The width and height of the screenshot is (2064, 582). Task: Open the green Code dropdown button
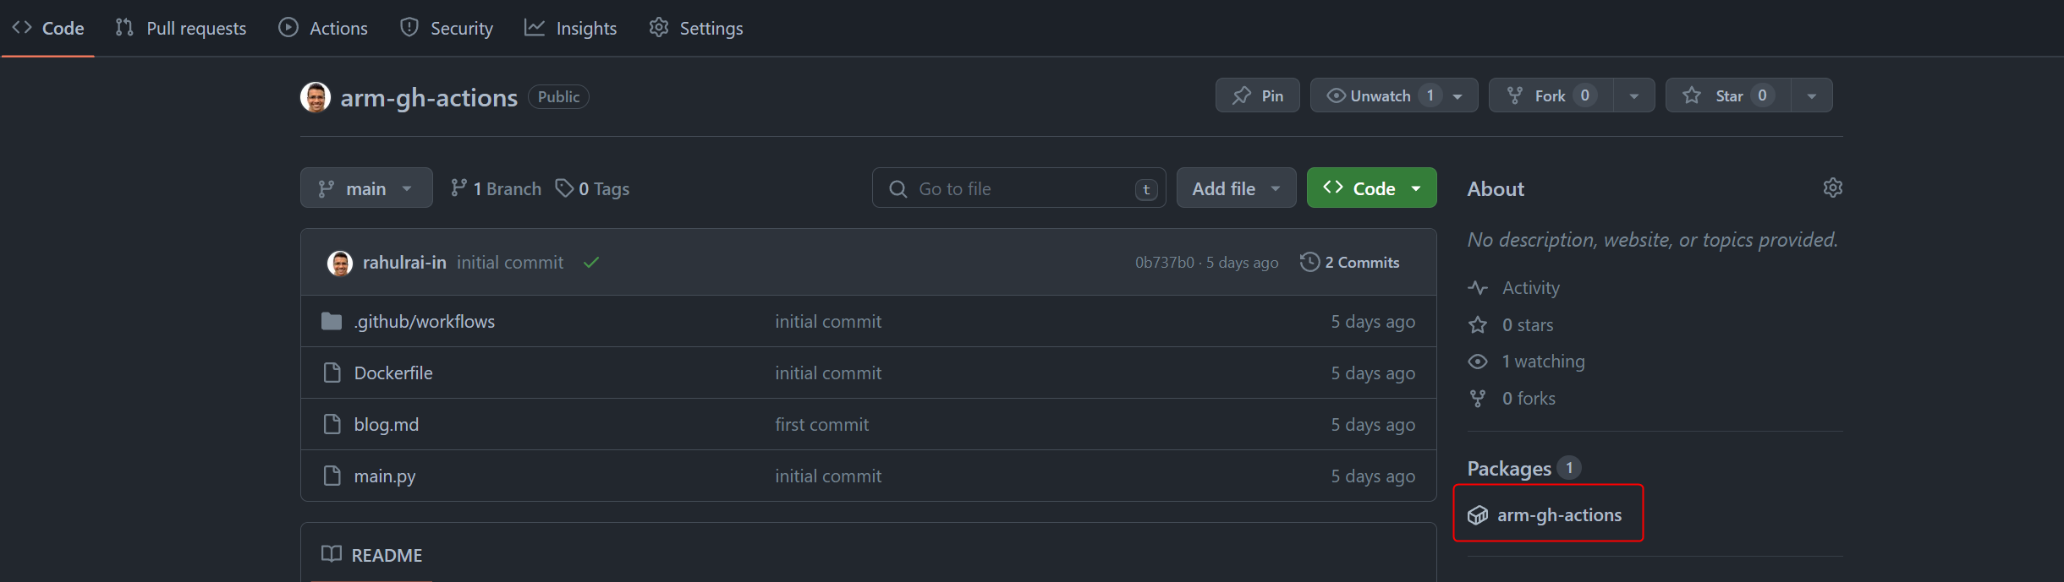pyautogui.click(x=1371, y=188)
